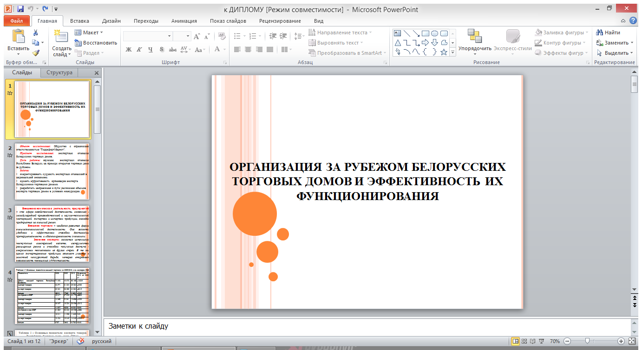Open line spacing dropdown

click(300, 36)
